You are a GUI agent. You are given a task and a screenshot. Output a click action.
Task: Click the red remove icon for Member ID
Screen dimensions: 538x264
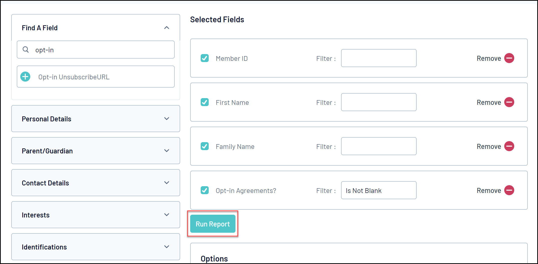(509, 58)
